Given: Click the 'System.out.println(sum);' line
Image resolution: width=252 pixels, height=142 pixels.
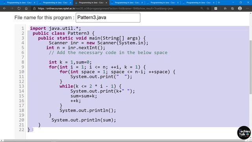Looking at the screenshot, I should tap(84, 120).
